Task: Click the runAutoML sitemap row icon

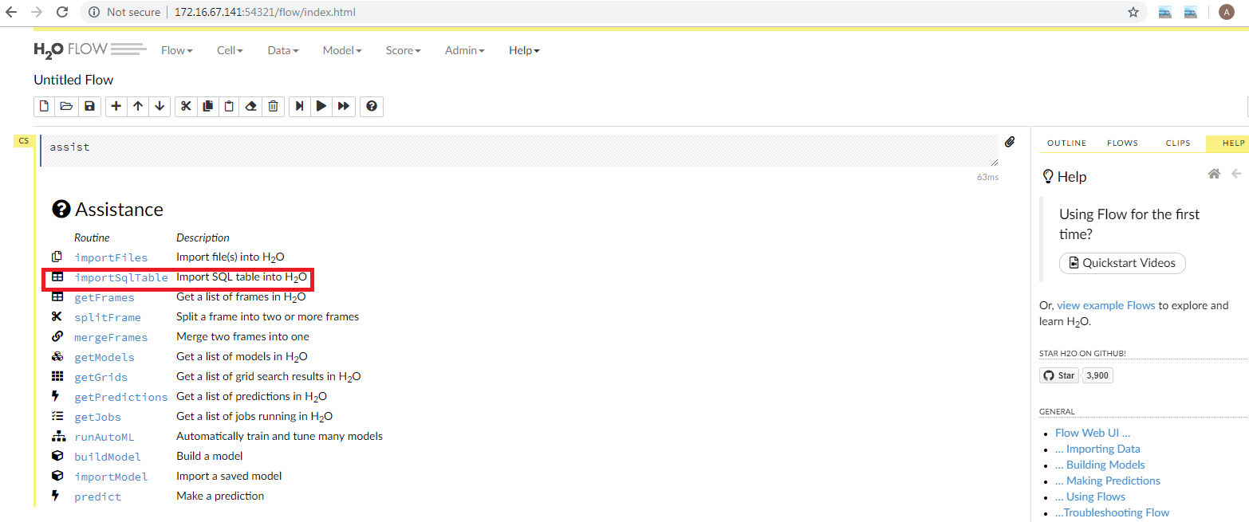Action: point(57,436)
